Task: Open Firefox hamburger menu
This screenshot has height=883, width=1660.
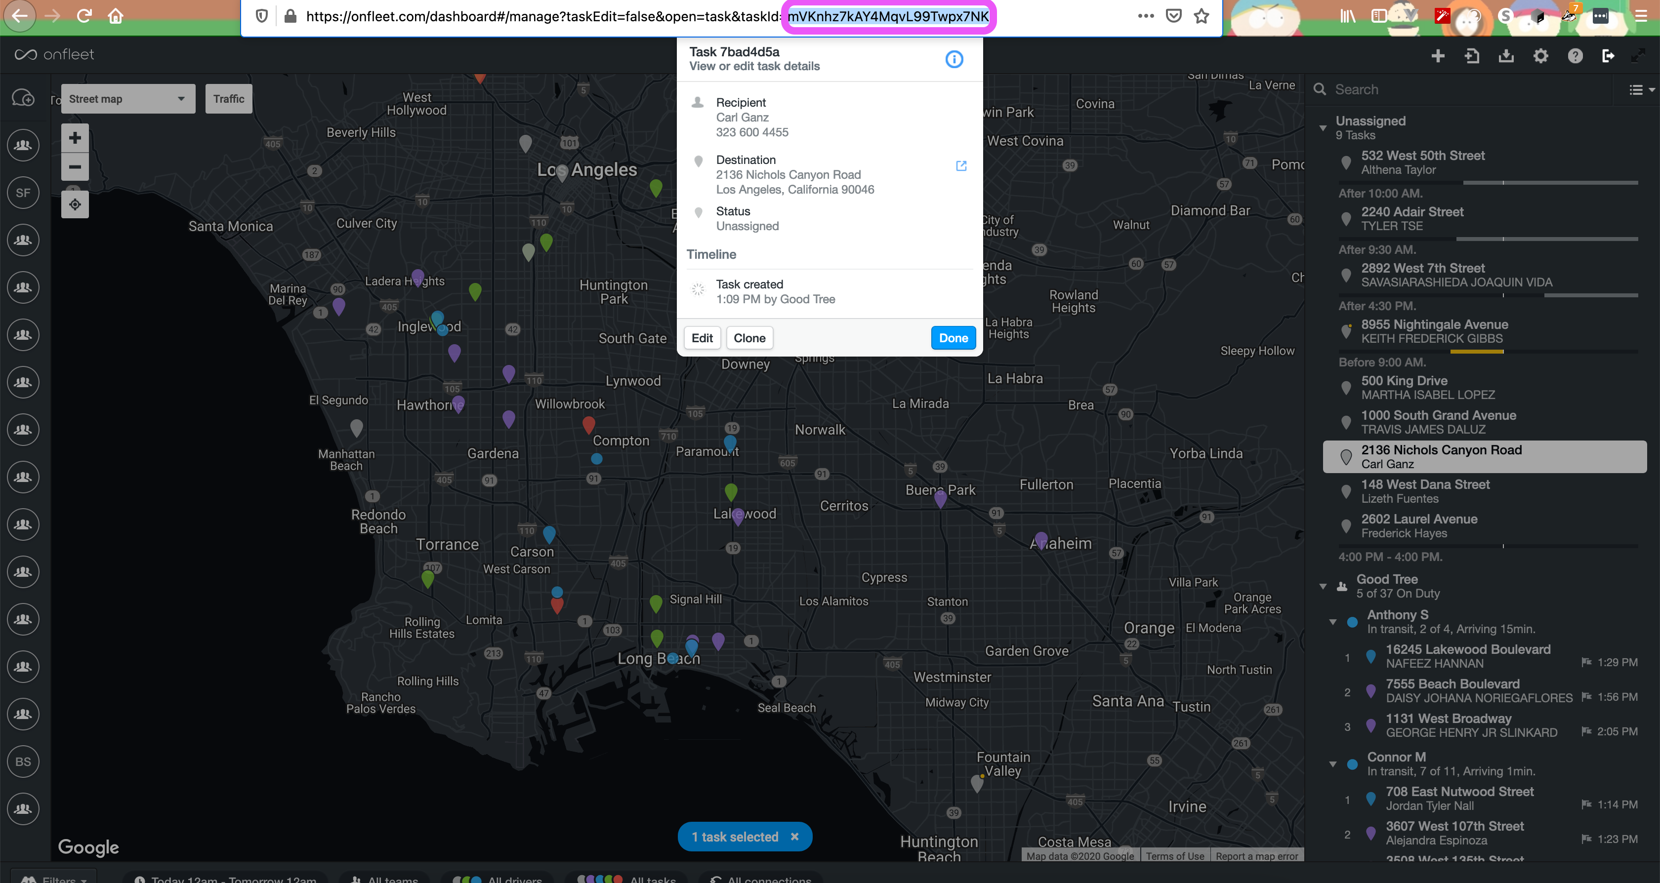Action: click(x=1641, y=16)
